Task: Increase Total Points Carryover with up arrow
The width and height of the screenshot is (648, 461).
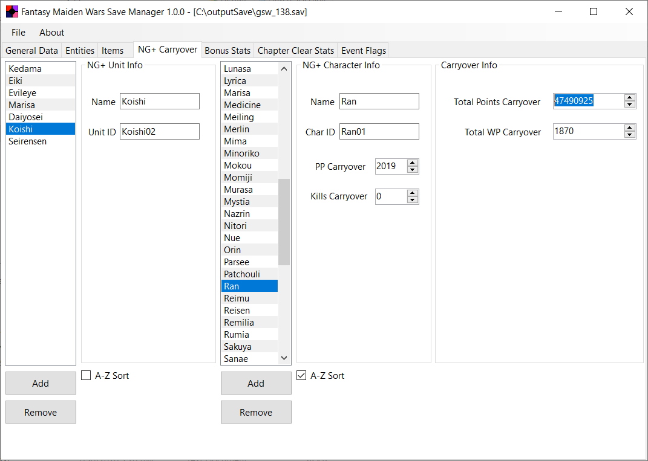Action: point(629,97)
